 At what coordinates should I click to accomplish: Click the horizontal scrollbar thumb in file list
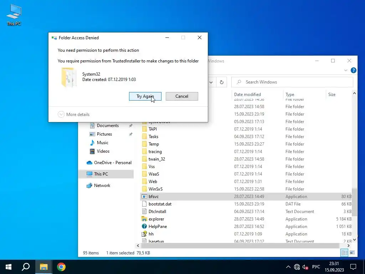240,245
